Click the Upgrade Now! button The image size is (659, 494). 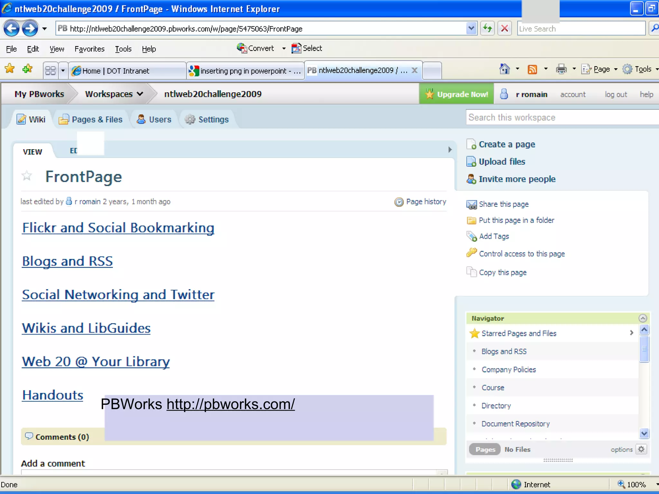tap(456, 94)
